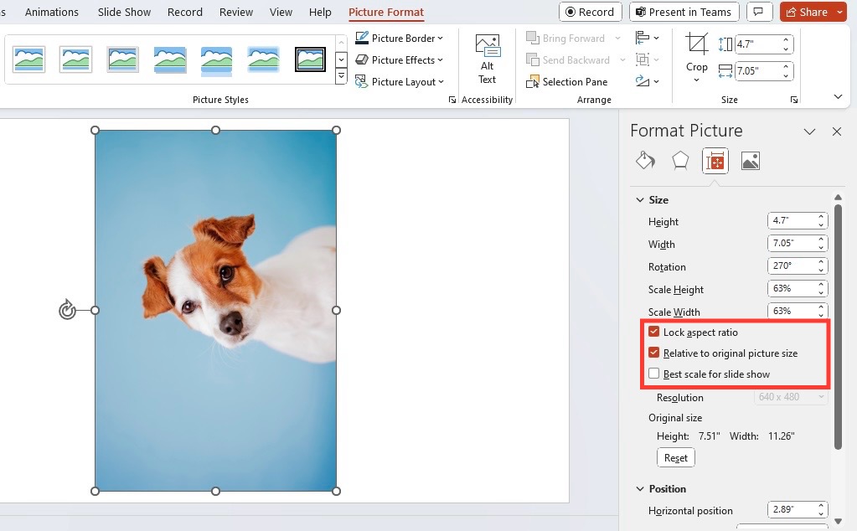
Task: Open the Picture Effects dropdown
Action: click(x=399, y=60)
